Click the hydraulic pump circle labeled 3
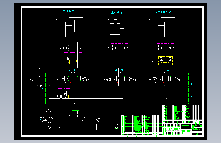 click(50, 120)
